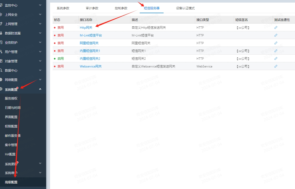Test connectivity for 内置短信网关2 row
The width and height of the screenshot is (295, 189).
(276, 58)
